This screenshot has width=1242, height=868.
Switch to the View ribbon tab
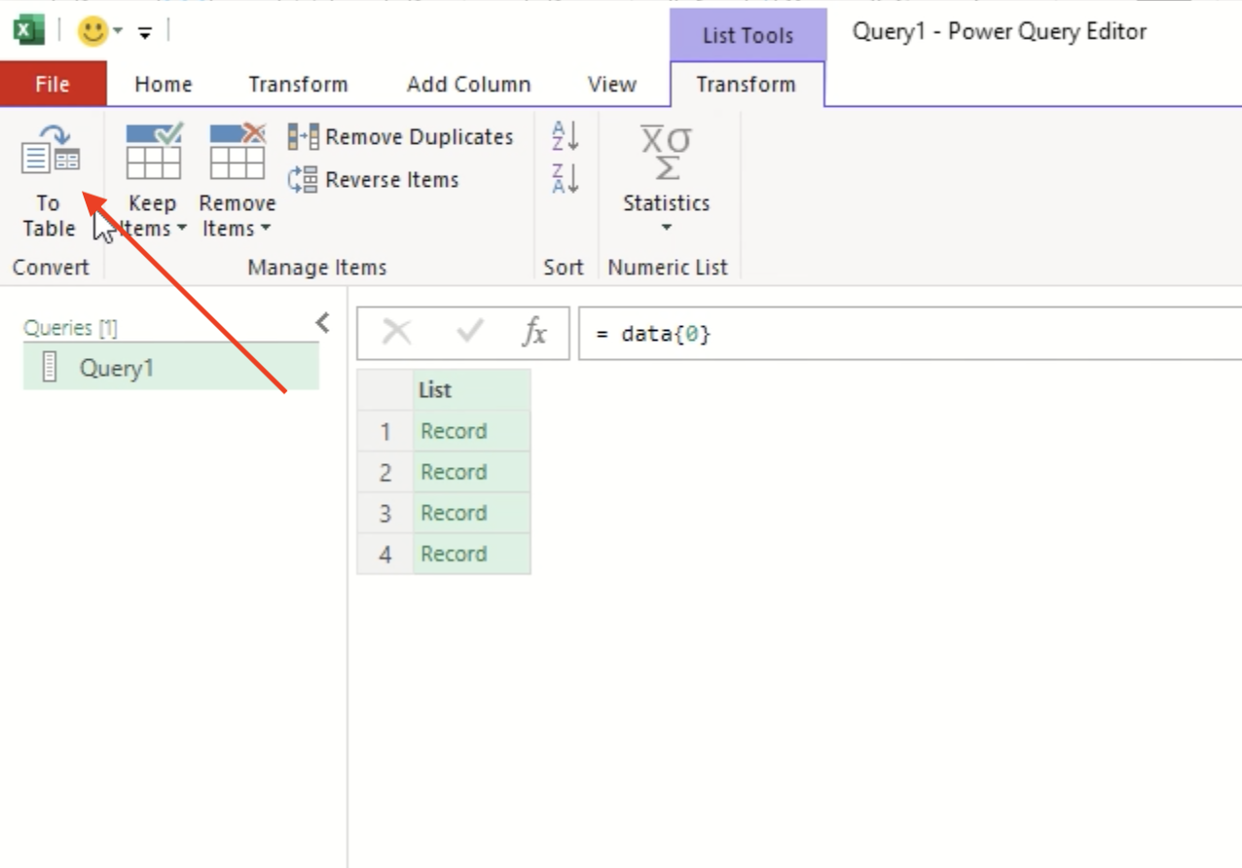(611, 85)
